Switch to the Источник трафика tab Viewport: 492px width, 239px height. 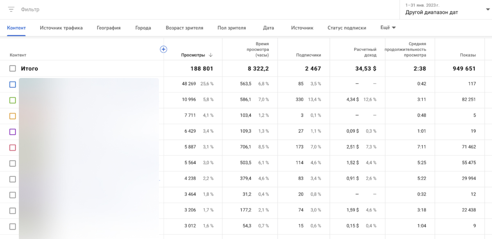pyautogui.click(x=61, y=28)
